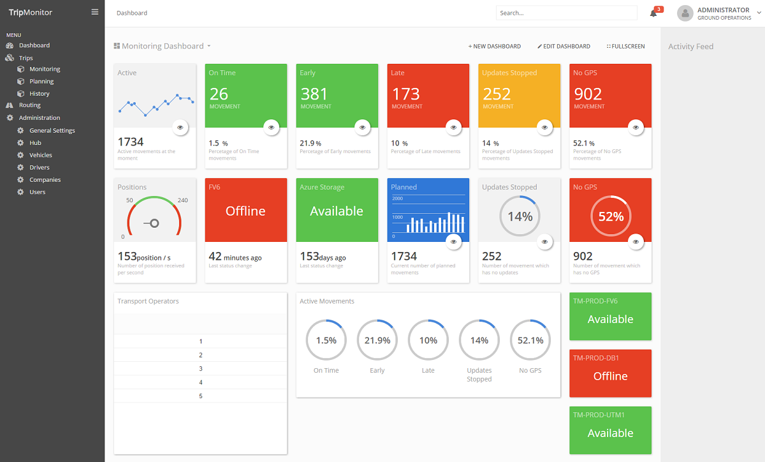Viewport: 765px width, 462px height.
Task: Click the Routing road icon in sidebar
Action: [10, 105]
